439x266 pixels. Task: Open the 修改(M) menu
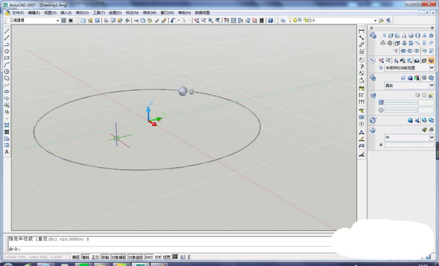[x=149, y=13]
